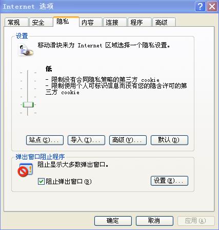The height and width of the screenshot is (230, 219).
Task: Select the 隐私 tab
Action: coord(66,22)
